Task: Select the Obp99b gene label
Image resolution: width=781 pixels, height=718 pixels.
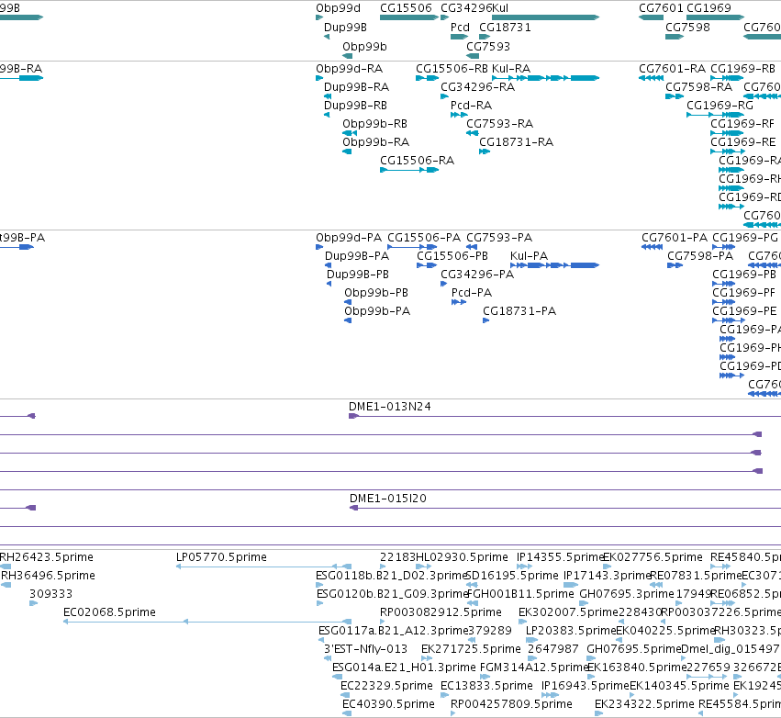Action: pyautogui.click(x=364, y=47)
